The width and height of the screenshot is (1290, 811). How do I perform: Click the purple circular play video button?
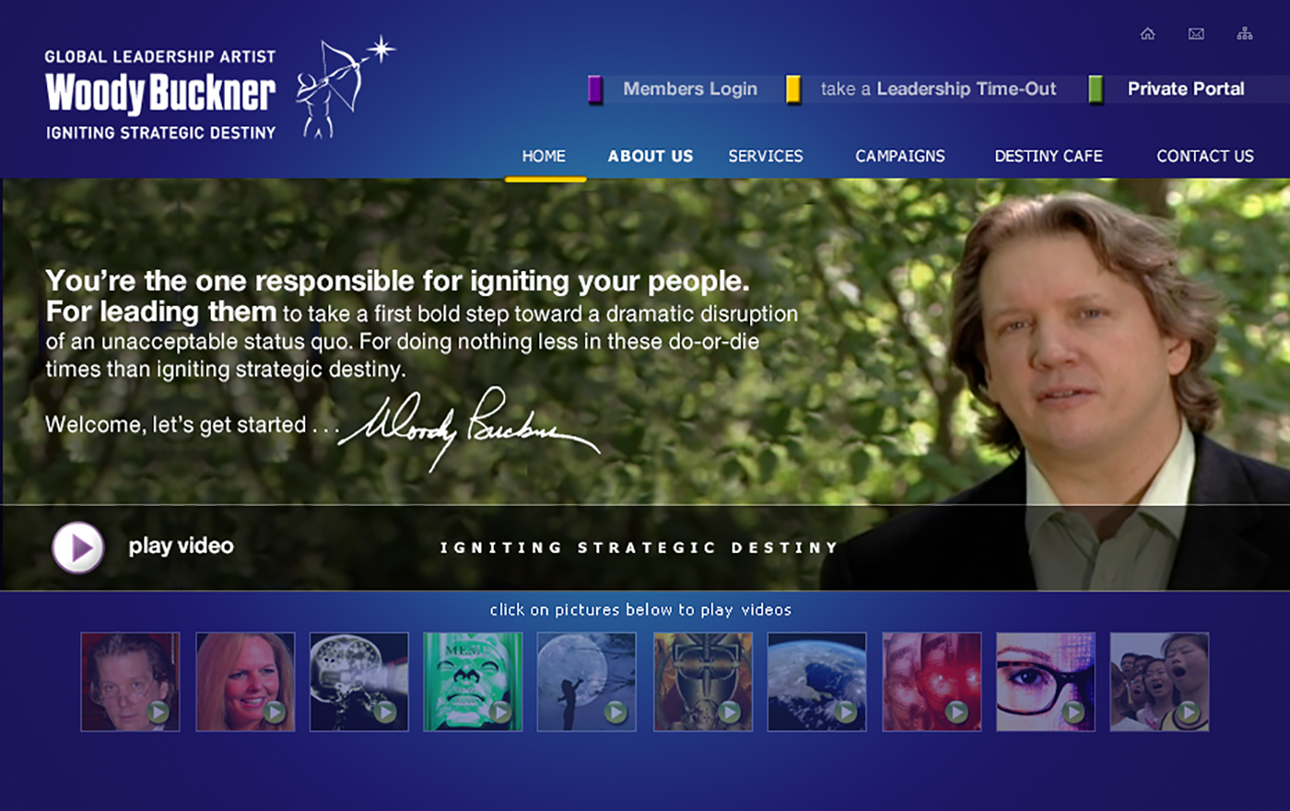[x=78, y=547]
